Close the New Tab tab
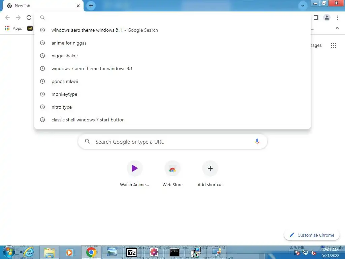 (x=78, y=6)
